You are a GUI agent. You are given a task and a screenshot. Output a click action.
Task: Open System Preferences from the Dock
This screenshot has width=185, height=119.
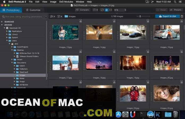click(125, 114)
